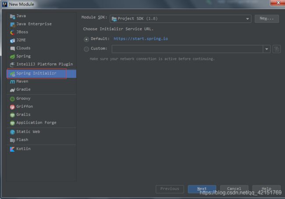285x199 pixels.
Task: Select Clouds module type
Action: pos(42,48)
